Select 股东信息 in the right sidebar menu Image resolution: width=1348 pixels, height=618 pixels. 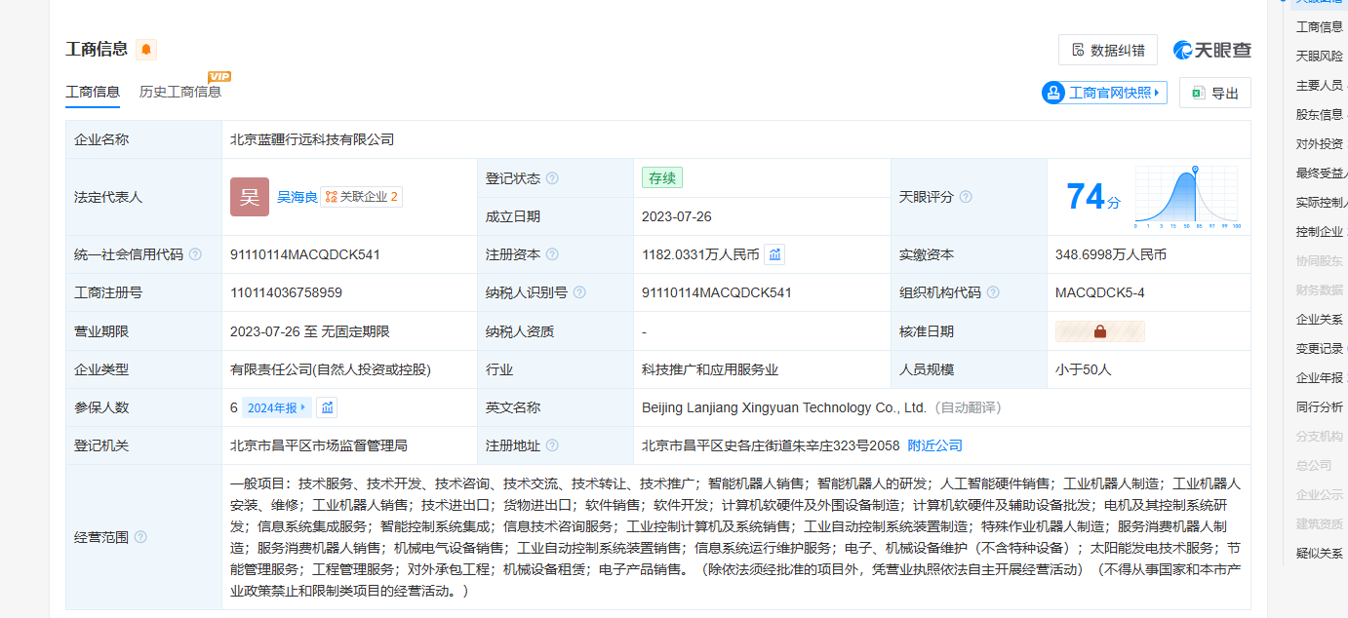coord(1319,115)
